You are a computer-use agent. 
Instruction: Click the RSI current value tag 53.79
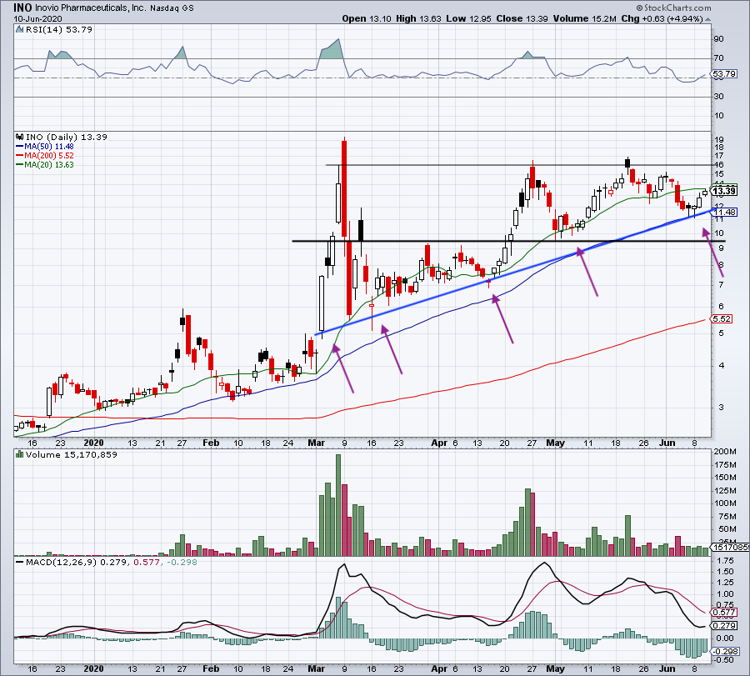(x=723, y=74)
